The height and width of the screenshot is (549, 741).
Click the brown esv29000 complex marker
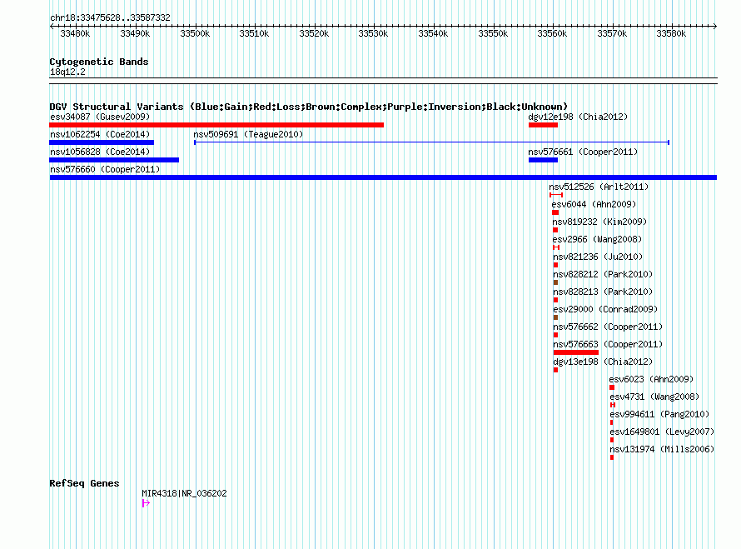tap(556, 317)
